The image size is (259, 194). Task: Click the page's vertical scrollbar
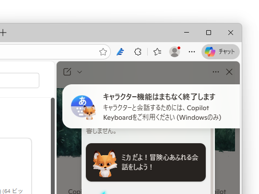[53, 146]
